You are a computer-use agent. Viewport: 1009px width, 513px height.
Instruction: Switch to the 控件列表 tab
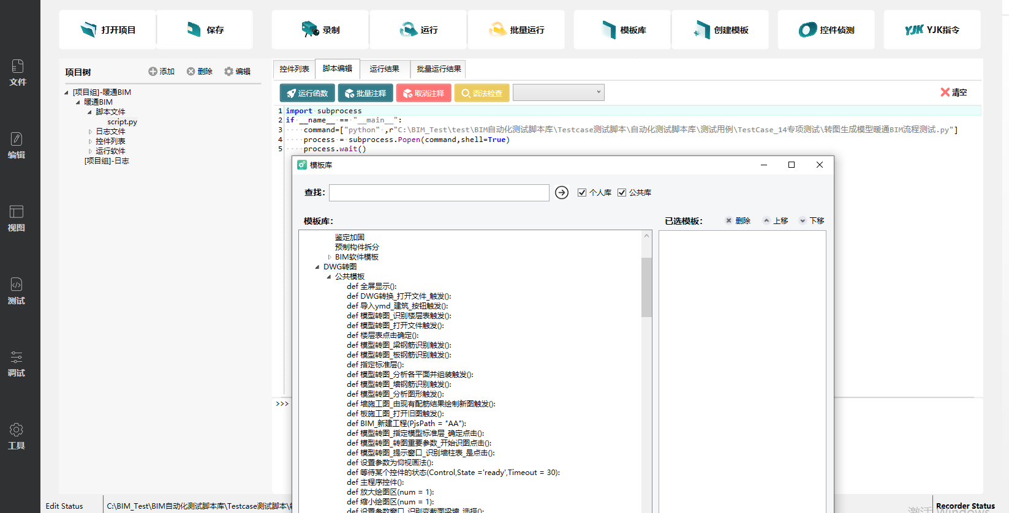tap(294, 69)
